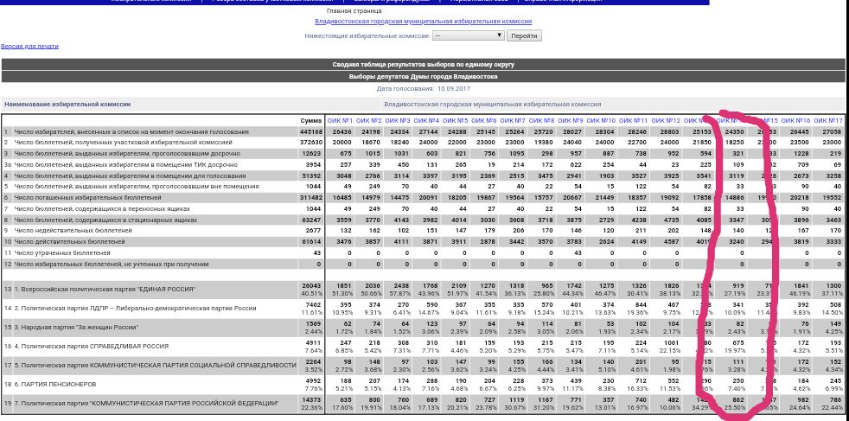Select the header Выборы депутатов Думы города Владивостока
This screenshot has height=421, width=849.
[424, 77]
